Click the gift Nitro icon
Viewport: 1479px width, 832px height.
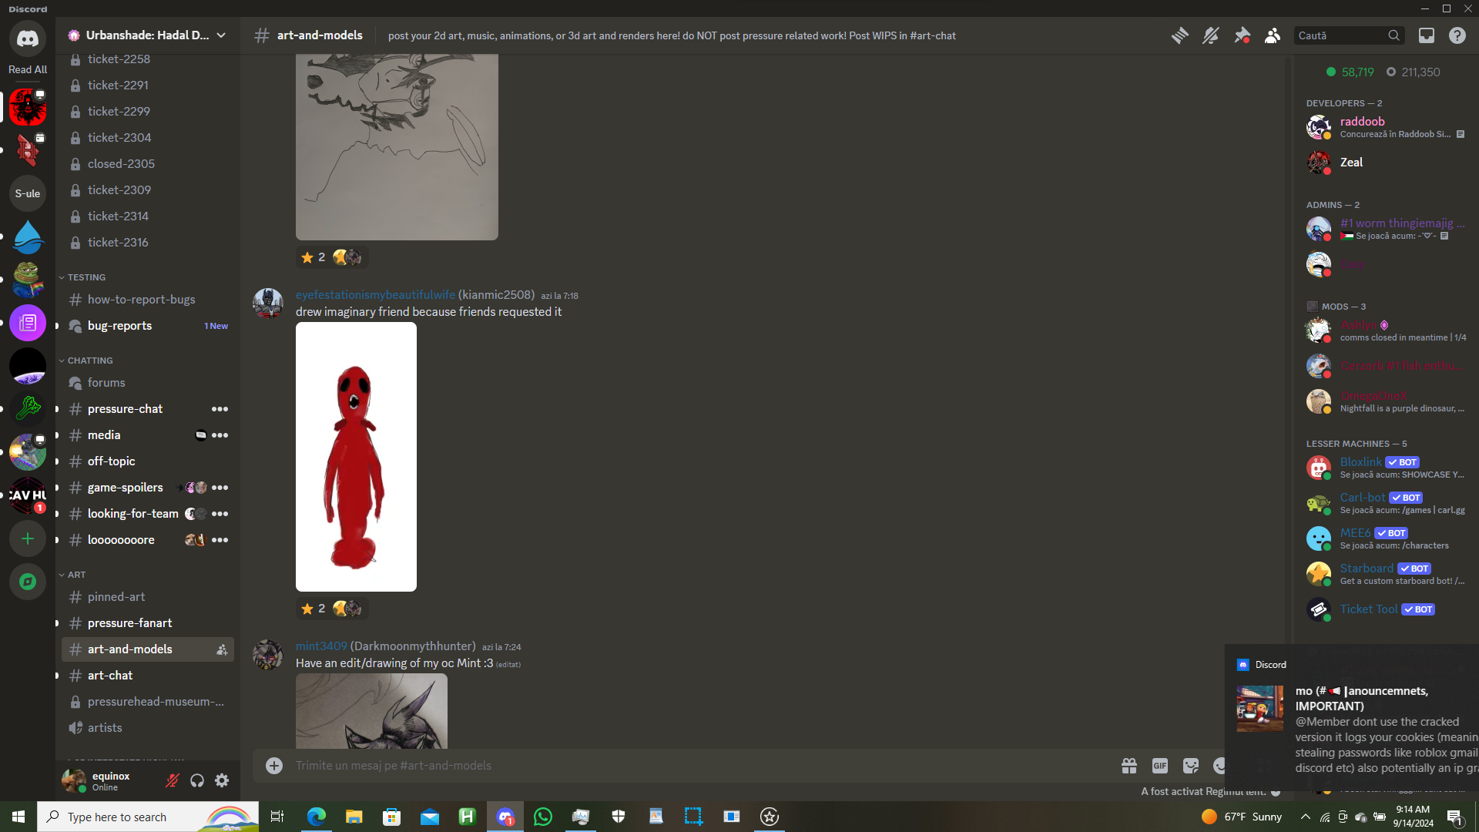(1129, 766)
